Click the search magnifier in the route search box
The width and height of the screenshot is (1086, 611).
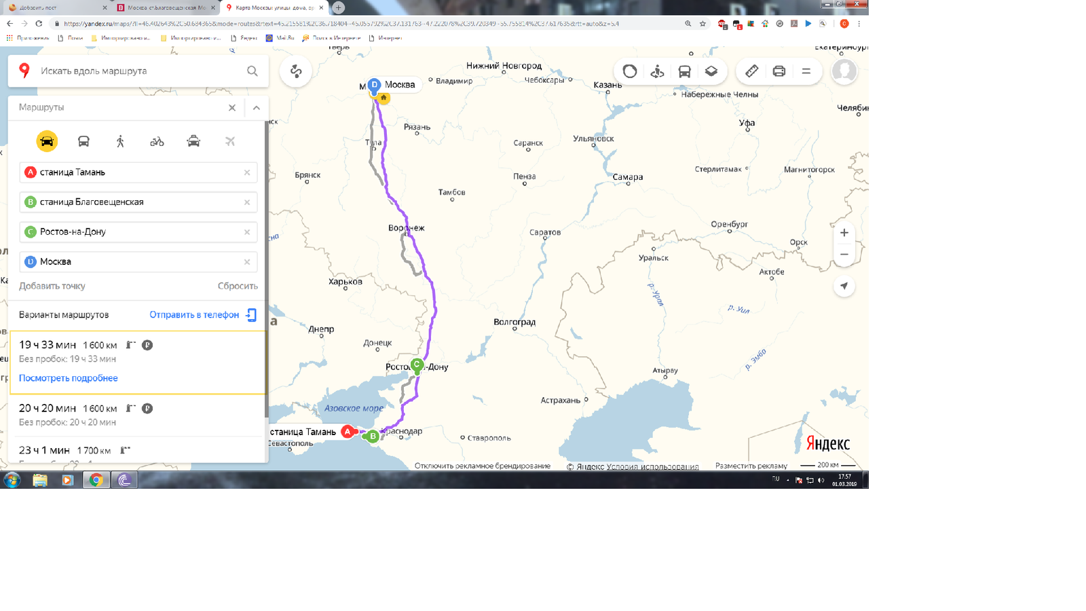(x=252, y=71)
